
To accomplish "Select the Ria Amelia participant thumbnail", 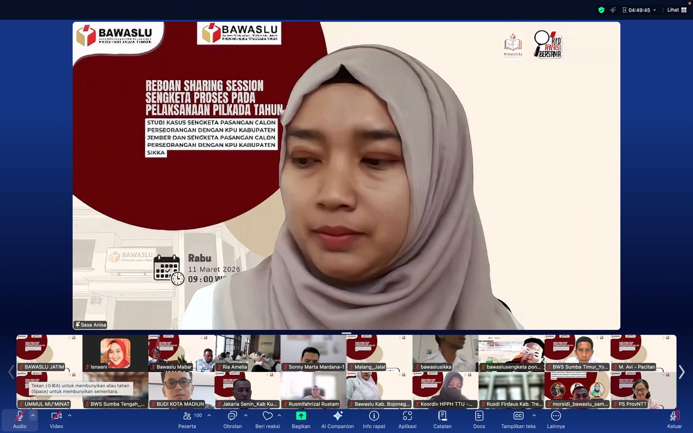I will pyautogui.click(x=247, y=353).
